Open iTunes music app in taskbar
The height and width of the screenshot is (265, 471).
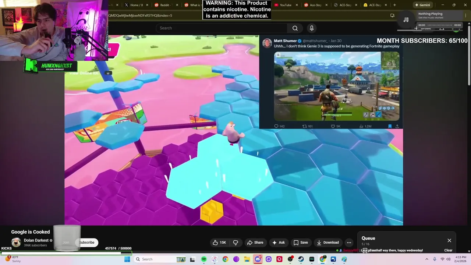(215, 259)
